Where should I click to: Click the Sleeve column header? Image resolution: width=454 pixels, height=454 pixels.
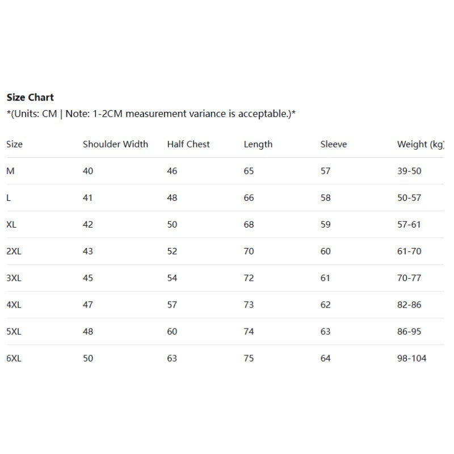coord(334,144)
